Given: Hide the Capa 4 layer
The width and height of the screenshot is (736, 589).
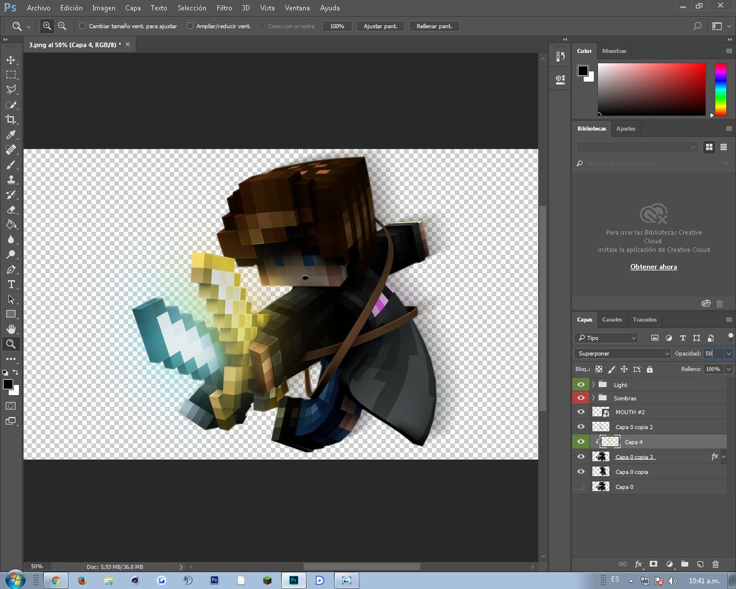Looking at the screenshot, I should [x=581, y=441].
